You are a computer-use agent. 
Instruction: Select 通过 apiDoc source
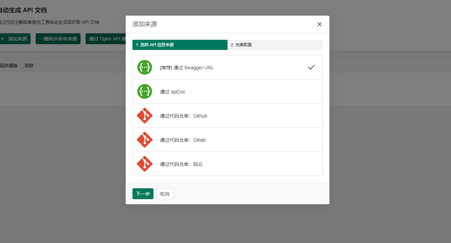(x=228, y=91)
